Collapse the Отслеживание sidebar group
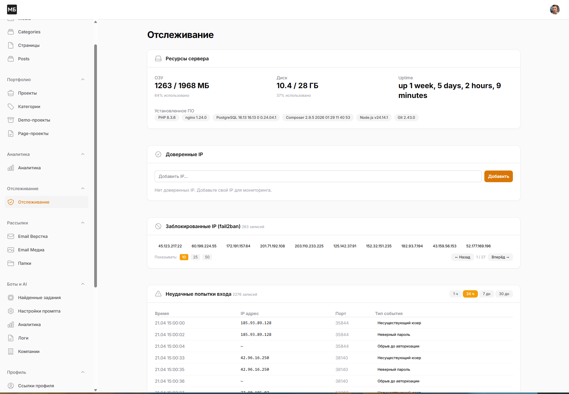This screenshot has width=569, height=394. [x=83, y=189]
